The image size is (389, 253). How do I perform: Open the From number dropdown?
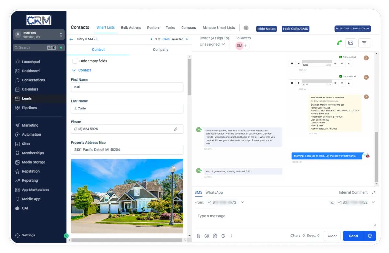point(242,202)
